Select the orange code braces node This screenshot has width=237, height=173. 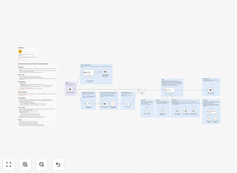click(x=113, y=104)
